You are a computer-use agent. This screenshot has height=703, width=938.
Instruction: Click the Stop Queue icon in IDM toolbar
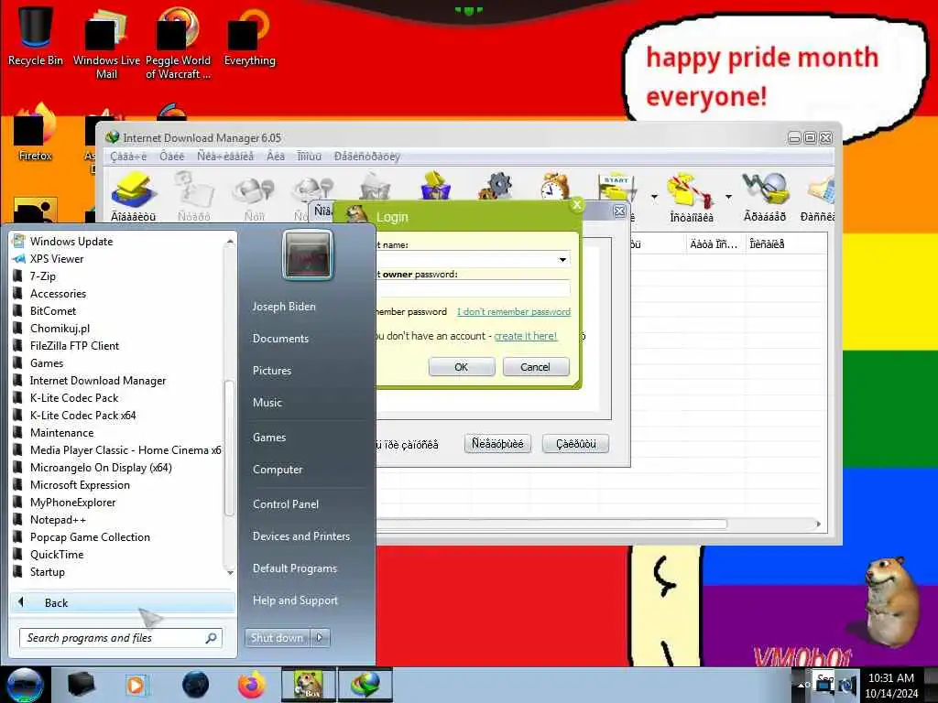click(691, 190)
